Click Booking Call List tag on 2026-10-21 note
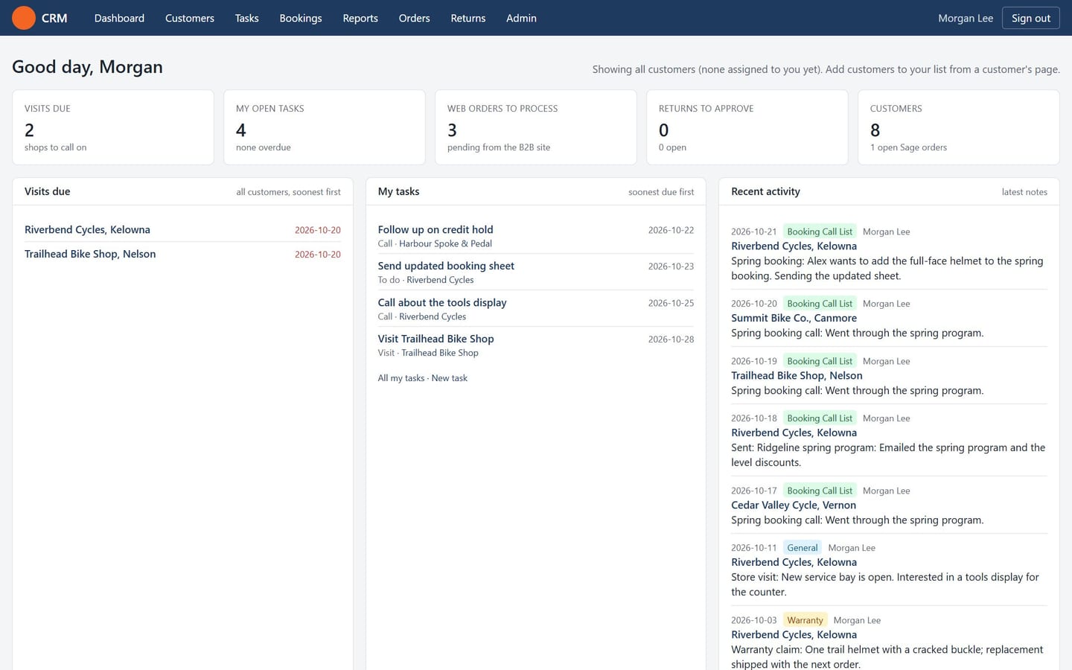The height and width of the screenshot is (670, 1072). pos(820,232)
